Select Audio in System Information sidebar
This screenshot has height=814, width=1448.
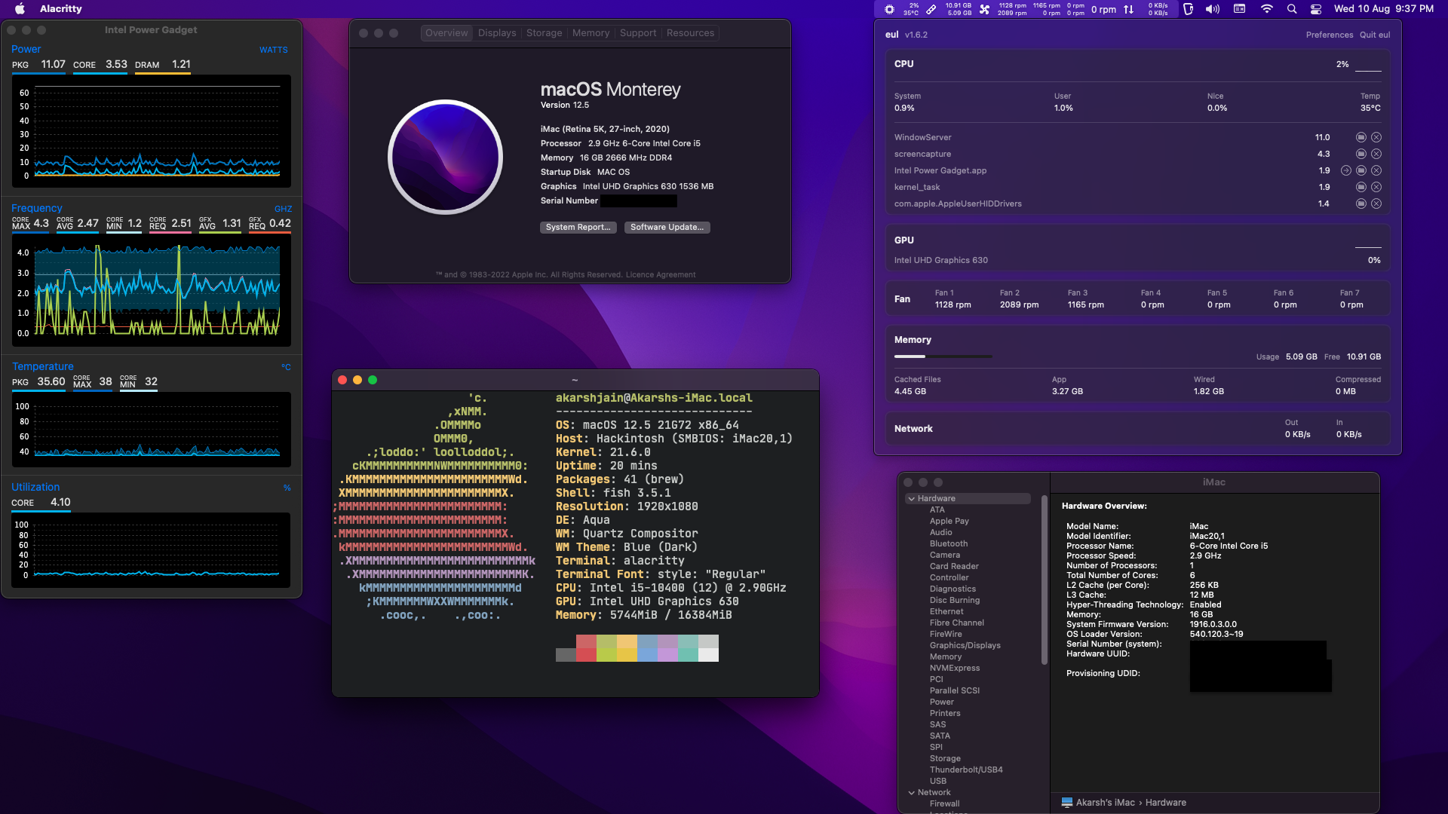tap(941, 532)
